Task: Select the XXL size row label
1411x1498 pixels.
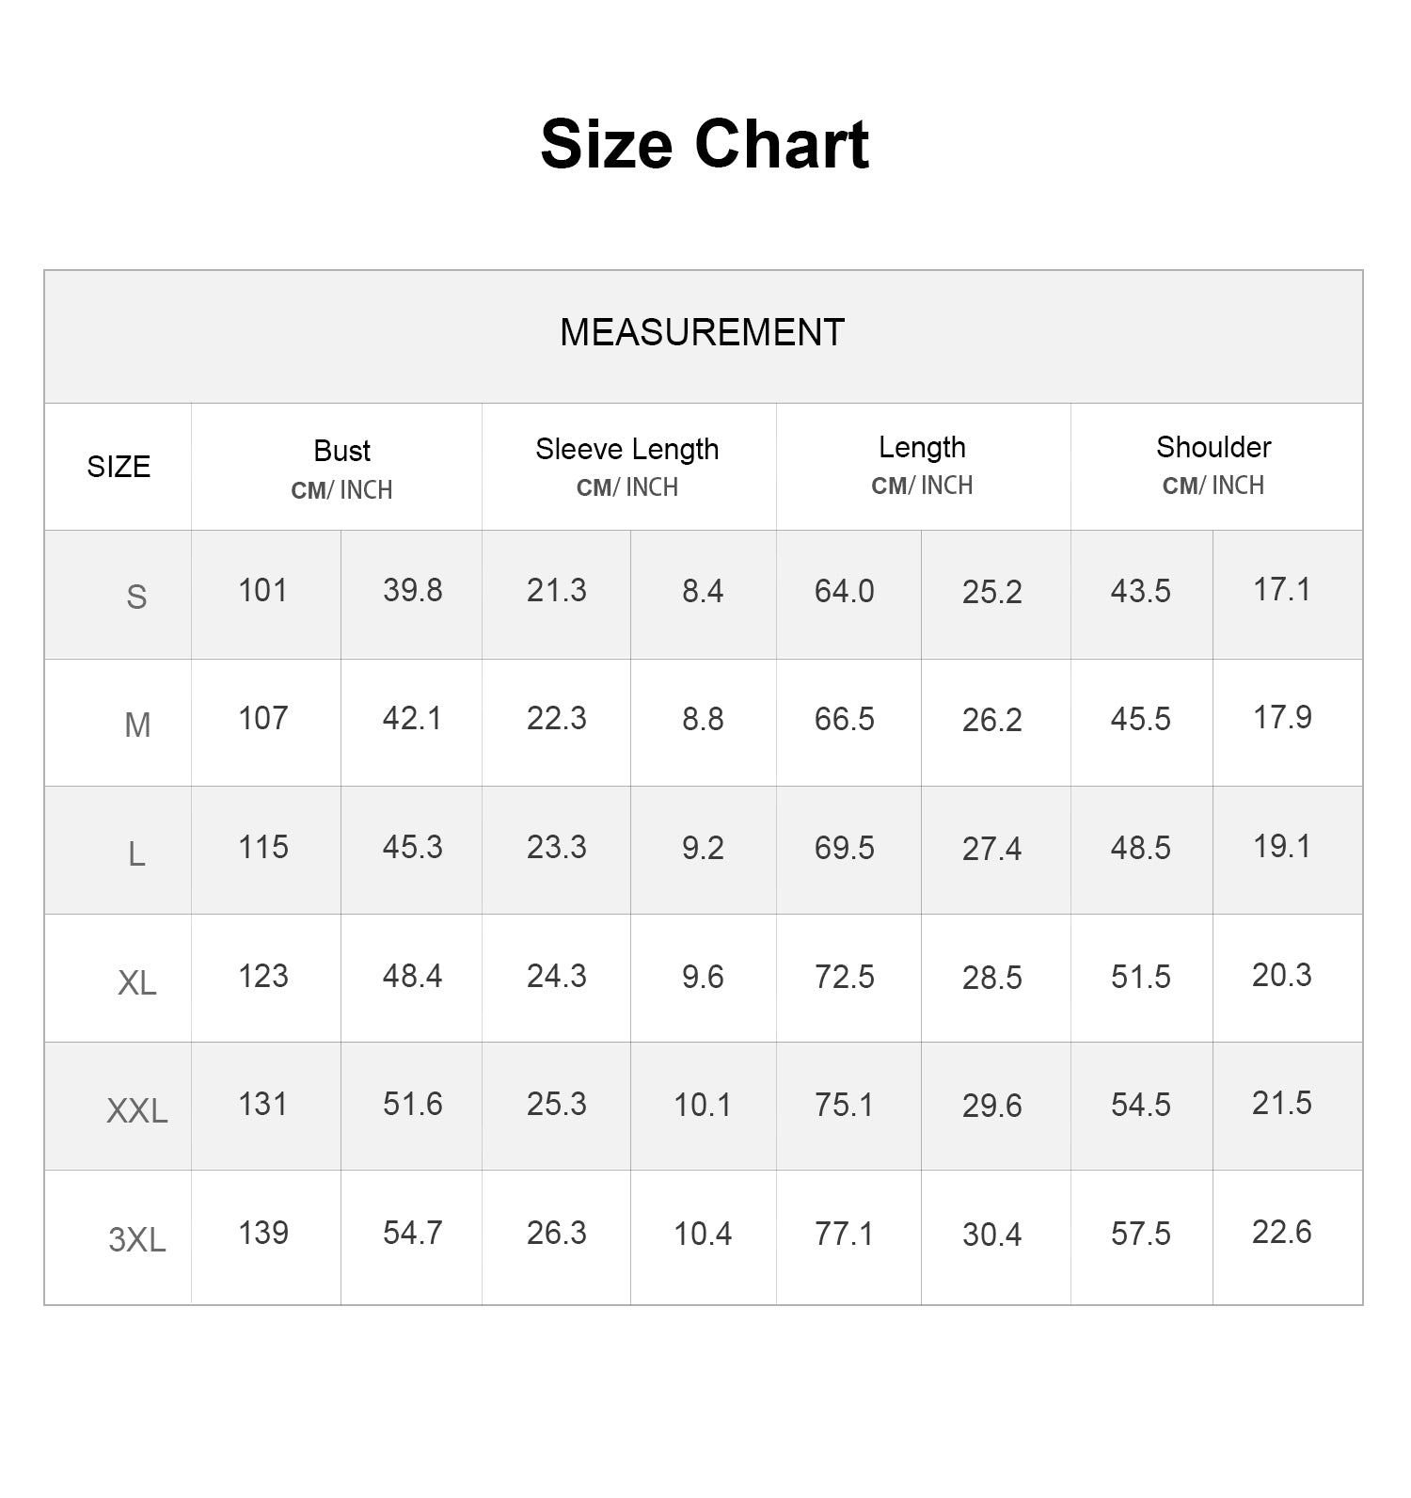Action: click(137, 1111)
